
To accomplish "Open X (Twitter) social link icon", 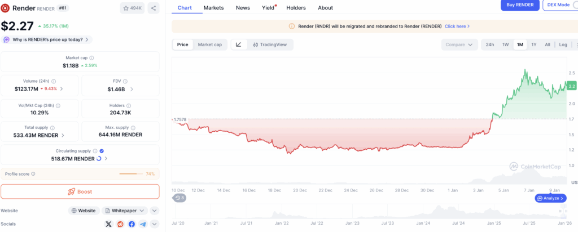I will pyautogui.click(x=108, y=224).
